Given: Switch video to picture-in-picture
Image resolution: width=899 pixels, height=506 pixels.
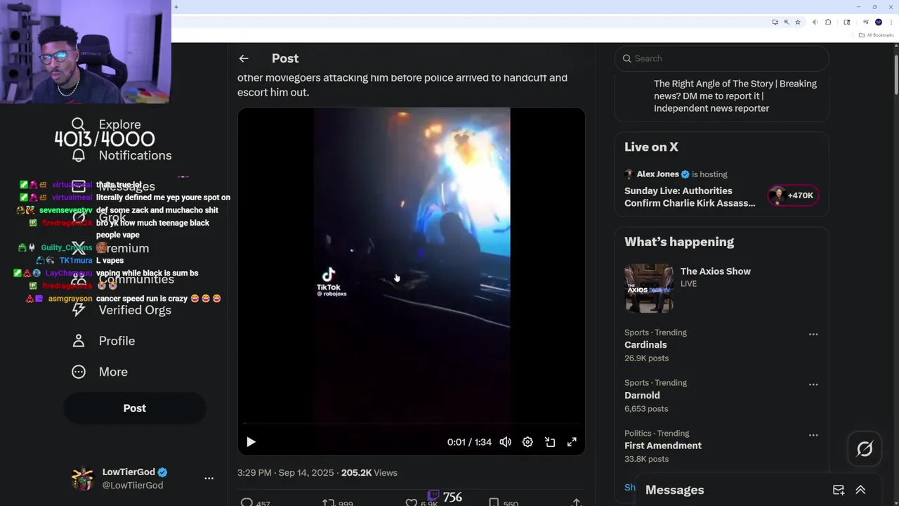Looking at the screenshot, I should pyautogui.click(x=550, y=442).
